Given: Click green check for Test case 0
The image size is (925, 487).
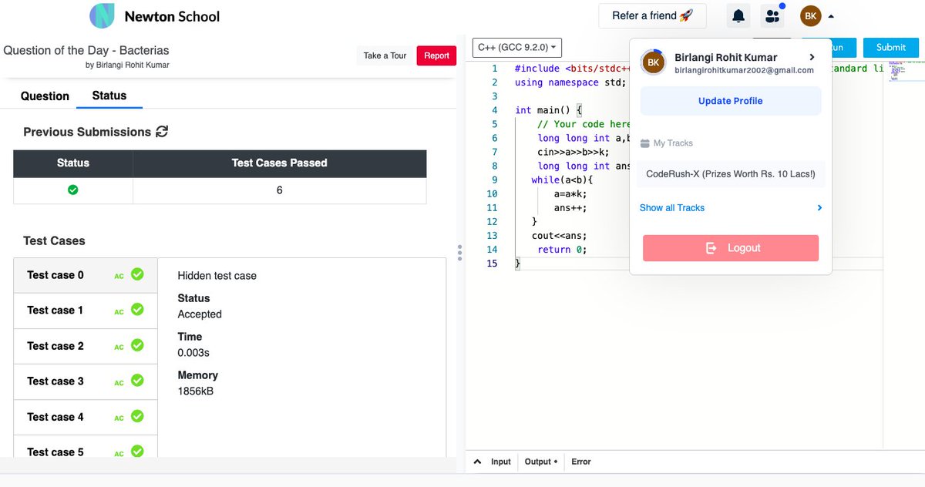Looking at the screenshot, I should pyautogui.click(x=137, y=274).
